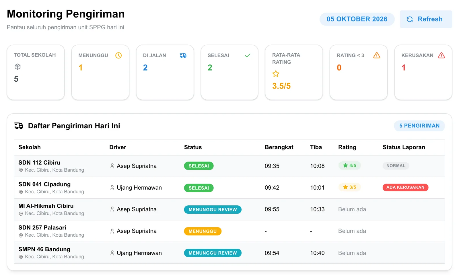Click the location pin icon under SDN 112 Cibiru
Viewport: 459px width, 275px height.
21,170
